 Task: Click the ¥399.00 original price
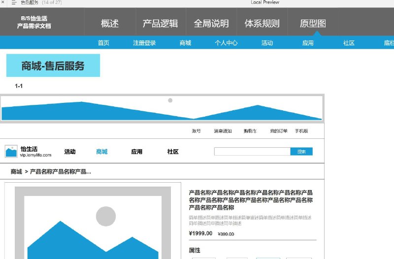click(x=226, y=234)
